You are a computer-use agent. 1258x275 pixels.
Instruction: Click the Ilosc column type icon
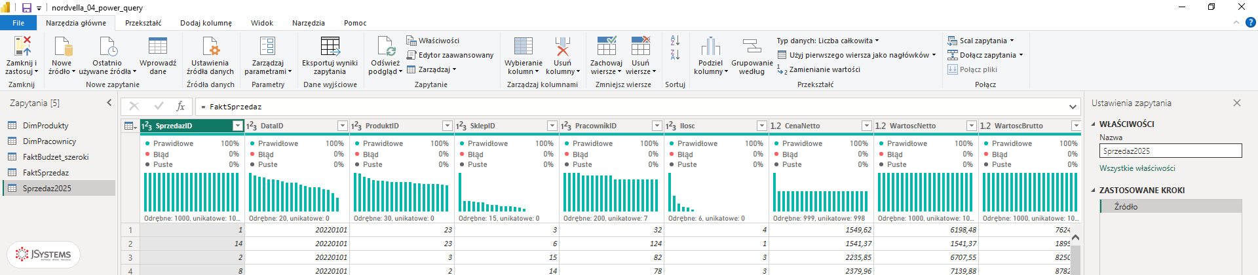pyautogui.click(x=671, y=126)
